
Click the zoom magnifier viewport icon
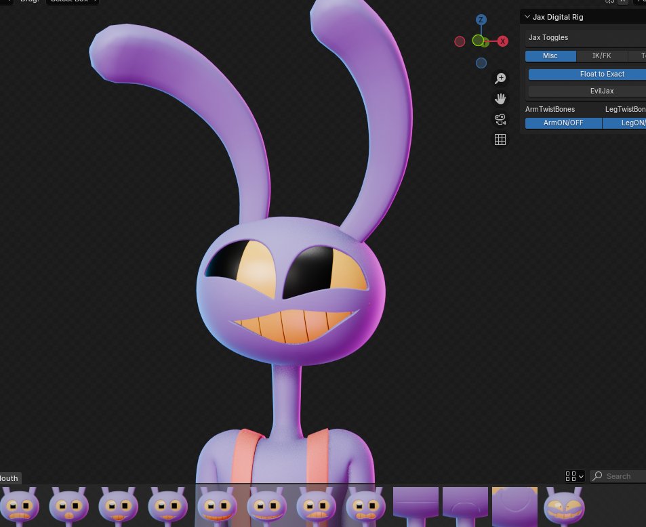click(x=500, y=78)
